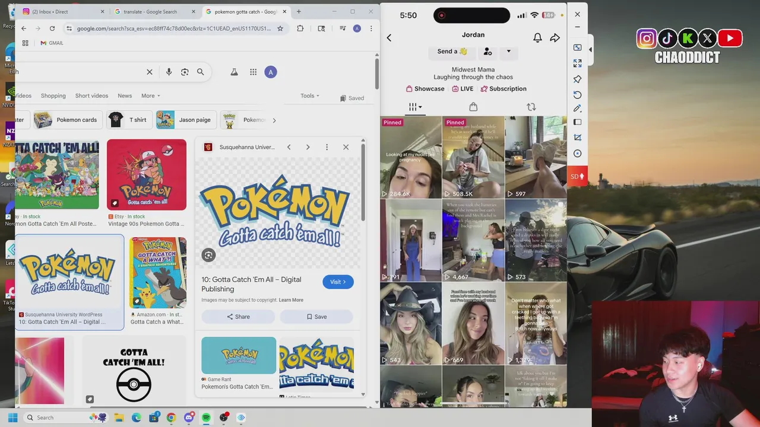Clear the Google search box with X
This screenshot has width=760, height=427.
pyautogui.click(x=150, y=72)
